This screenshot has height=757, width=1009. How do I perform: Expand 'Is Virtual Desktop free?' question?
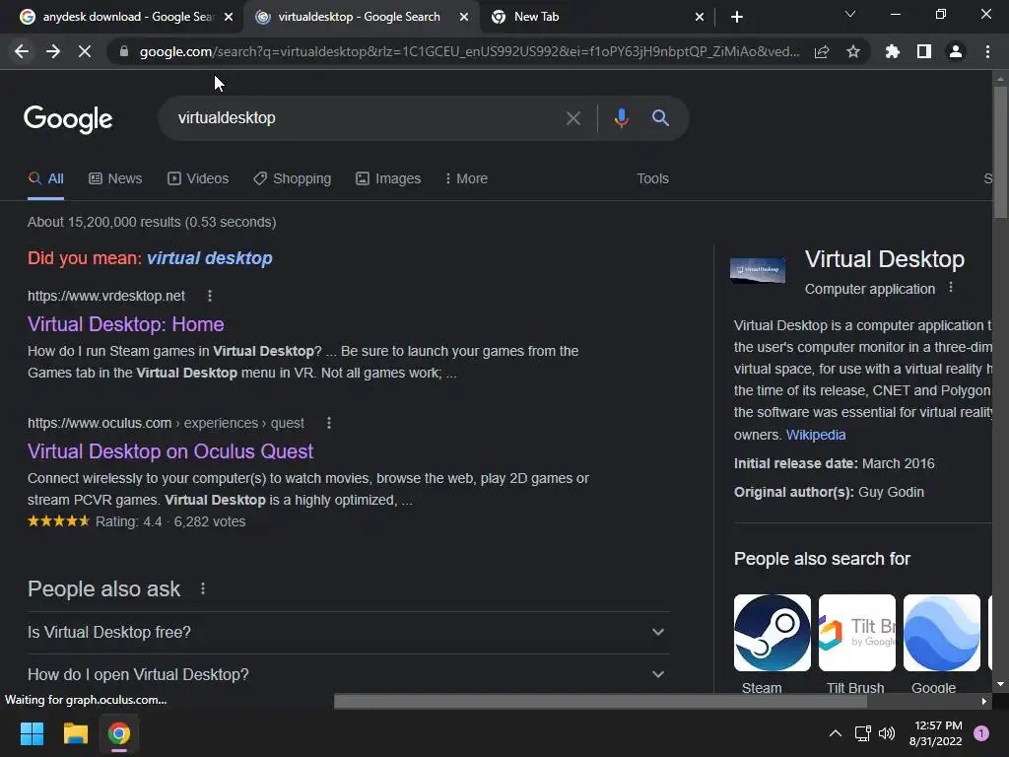point(348,632)
